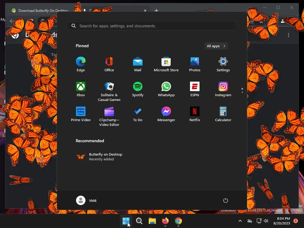This screenshot has width=304, height=228.
Task: Click the Start menu power button
Action: tap(226, 200)
